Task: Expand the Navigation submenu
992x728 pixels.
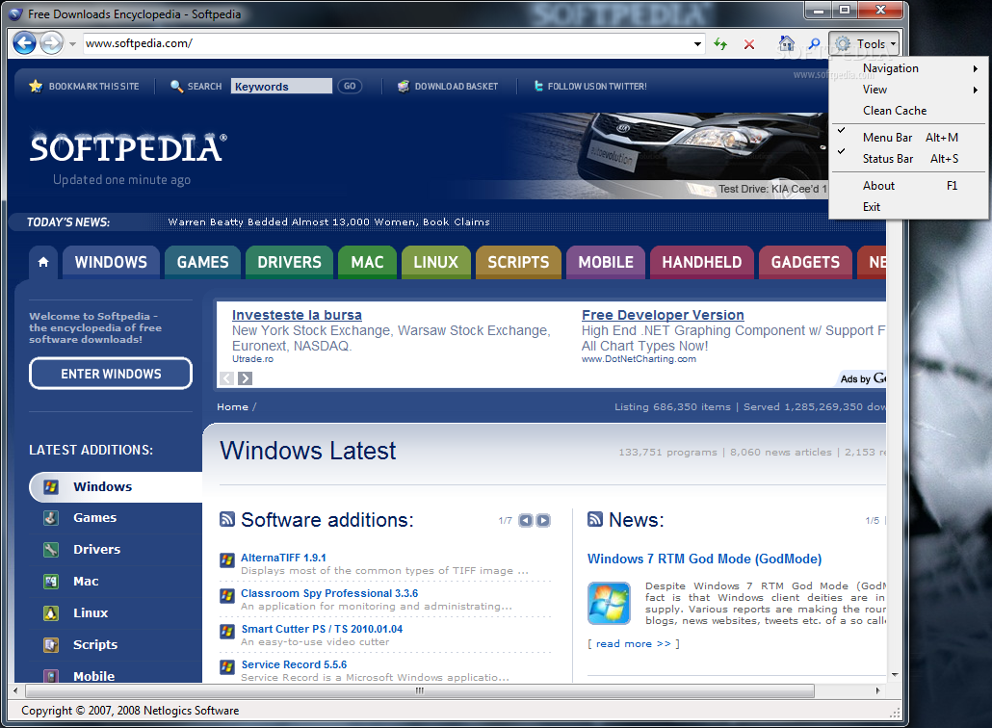Action: [x=908, y=68]
